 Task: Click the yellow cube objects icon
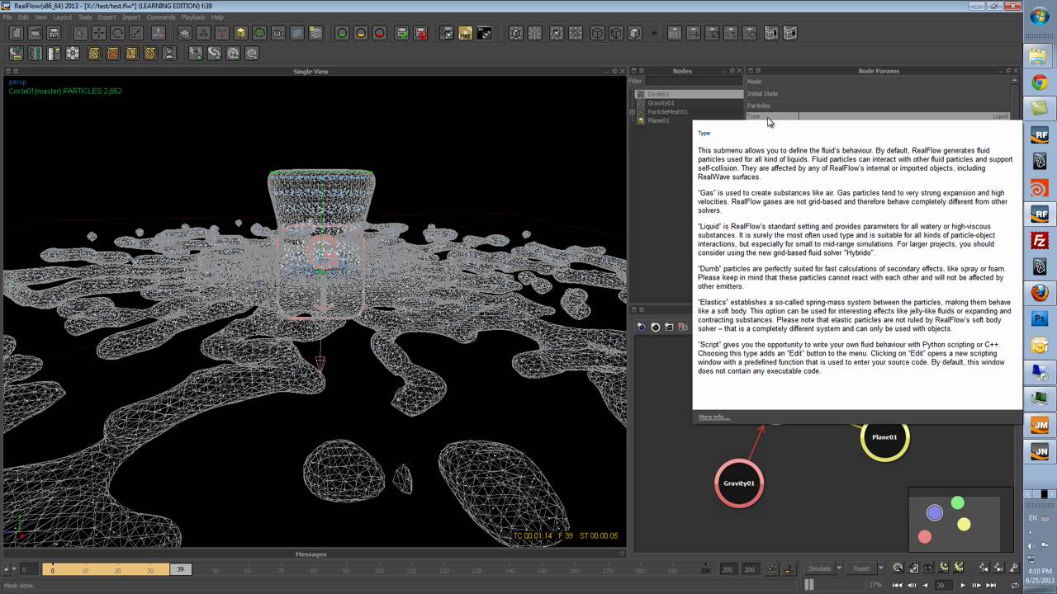tap(240, 33)
